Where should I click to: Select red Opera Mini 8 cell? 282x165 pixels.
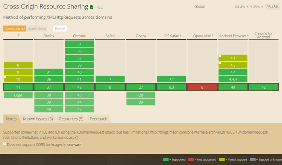tap(202, 87)
